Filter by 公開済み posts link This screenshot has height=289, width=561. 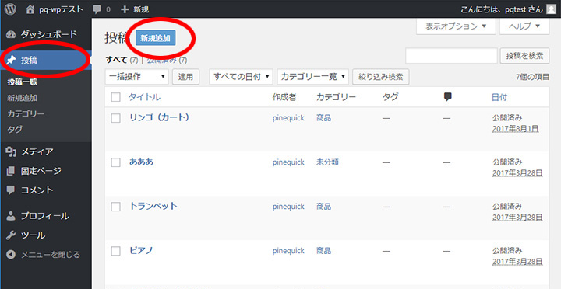[162, 60]
